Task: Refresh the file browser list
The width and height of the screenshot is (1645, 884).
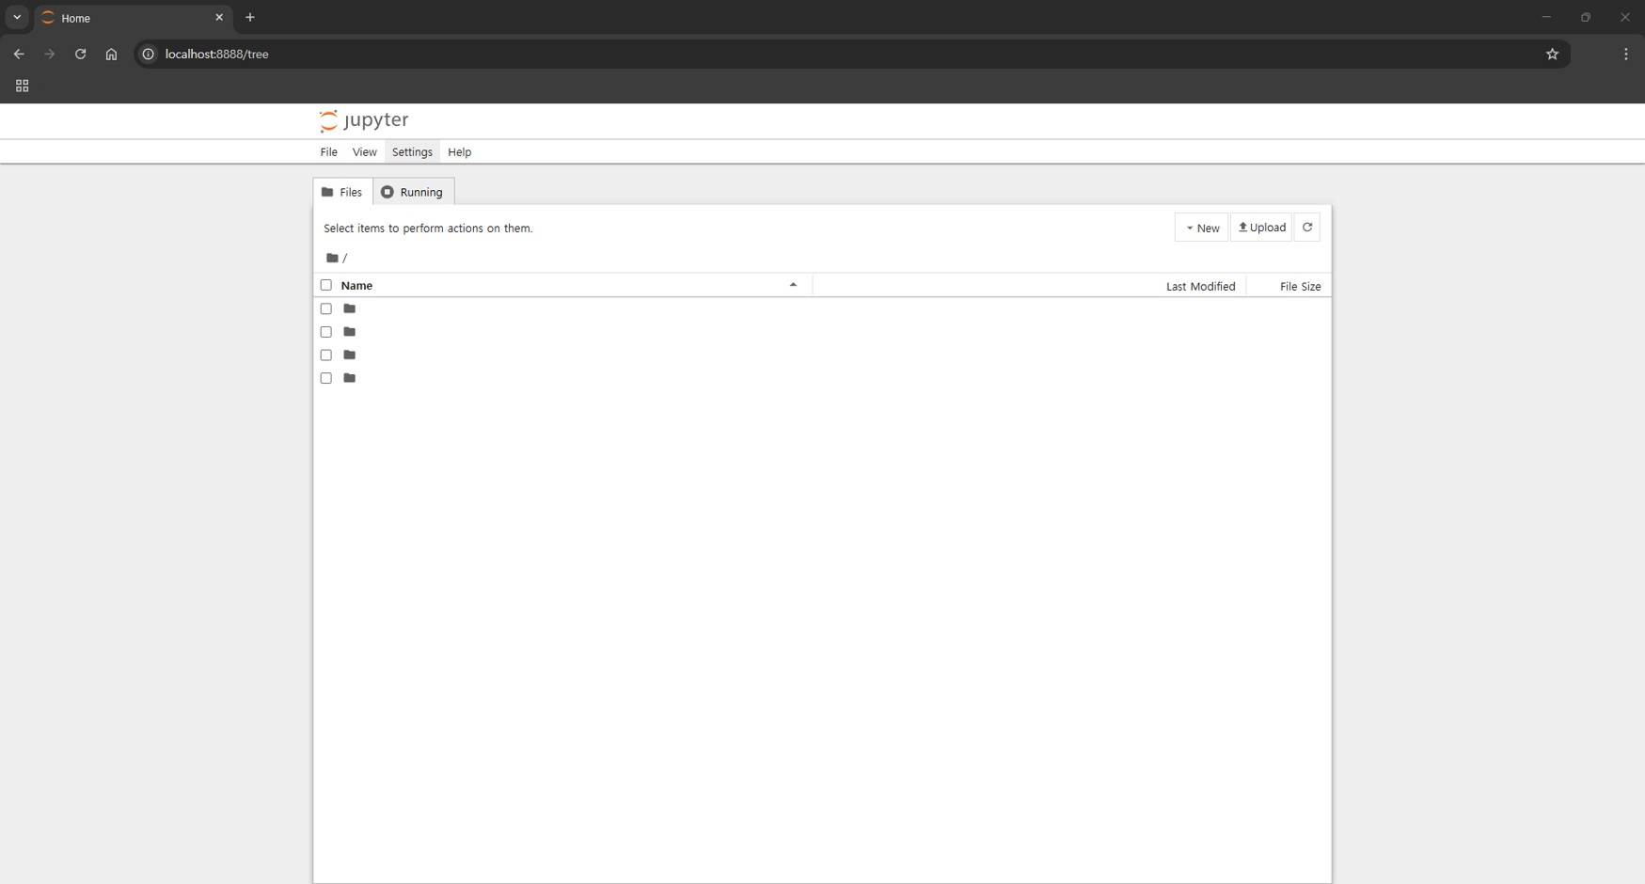Action: click(x=1306, y=228)
